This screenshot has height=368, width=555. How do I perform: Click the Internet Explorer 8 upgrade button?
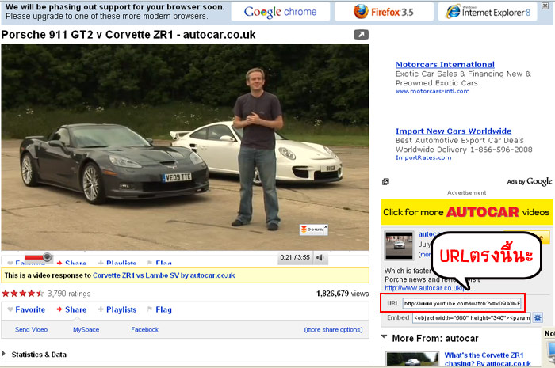[x=488, y=12]
